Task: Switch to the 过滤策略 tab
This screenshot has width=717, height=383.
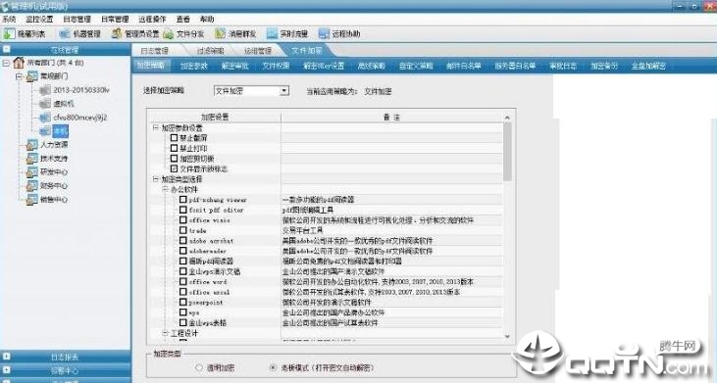Action: pos(210,51)
